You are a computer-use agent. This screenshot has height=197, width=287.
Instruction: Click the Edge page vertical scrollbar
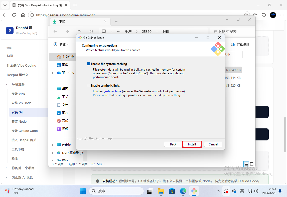pos(285,134)
